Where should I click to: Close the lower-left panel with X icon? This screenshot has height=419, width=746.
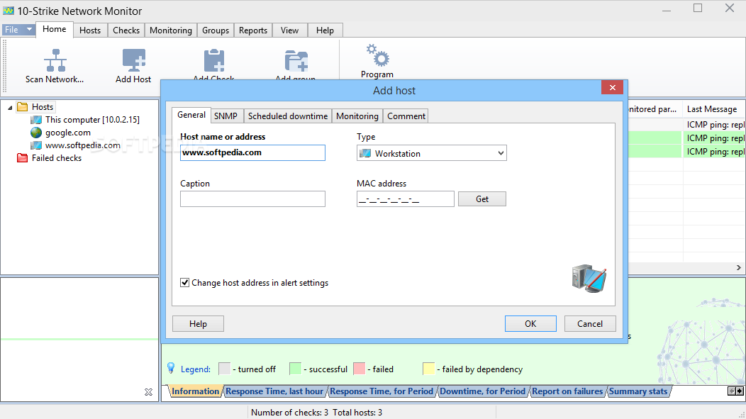coord(148,392)
